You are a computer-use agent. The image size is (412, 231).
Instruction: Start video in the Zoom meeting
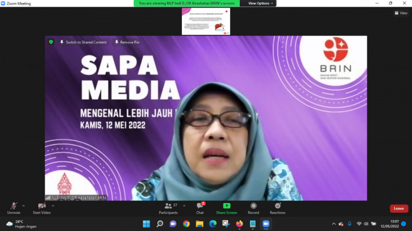[x=42, y=209]
